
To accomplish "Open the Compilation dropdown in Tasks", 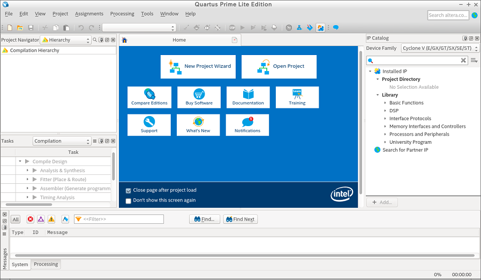I will pyautogui.click(x=62, y=141).
